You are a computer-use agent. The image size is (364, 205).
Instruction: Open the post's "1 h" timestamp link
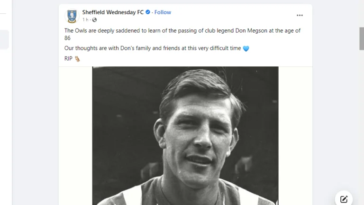coord(85,20)
